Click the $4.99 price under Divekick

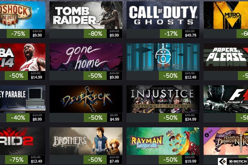pos(115,119)
